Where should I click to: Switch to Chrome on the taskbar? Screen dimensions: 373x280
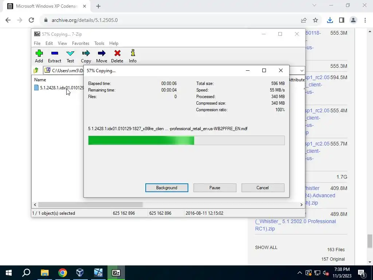coord(62,273)
